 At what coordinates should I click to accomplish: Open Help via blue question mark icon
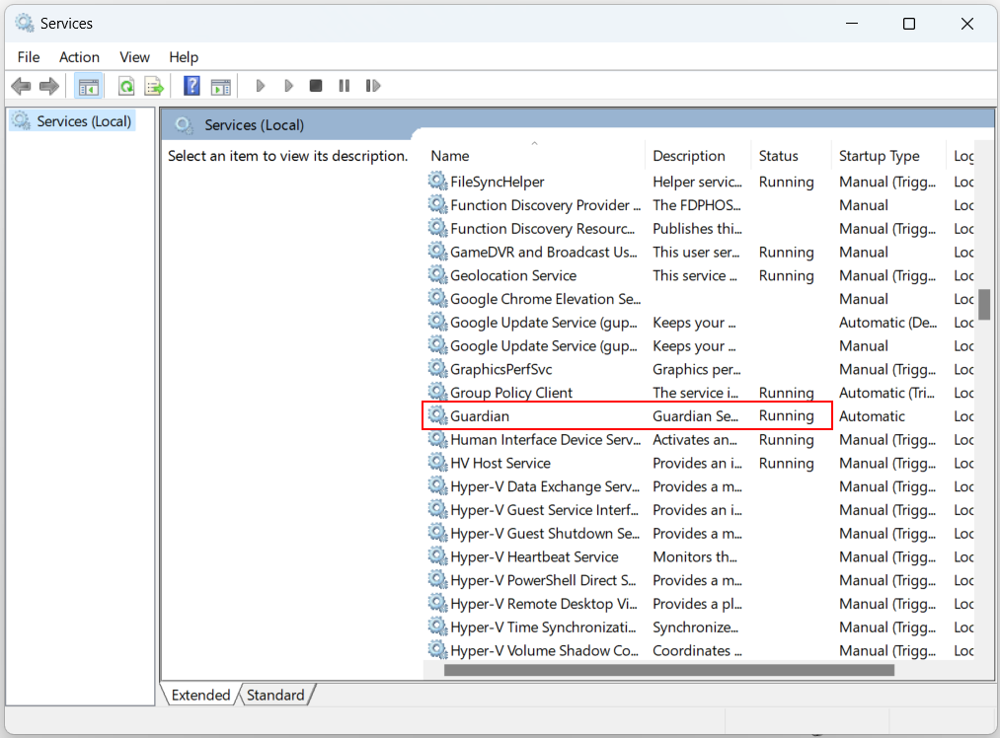pyautogui.click(x=192, y=86)
